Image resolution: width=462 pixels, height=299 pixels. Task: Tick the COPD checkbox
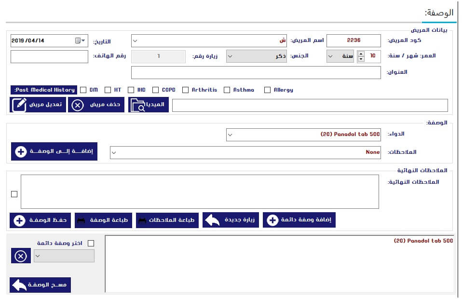click(x=156, y=90)
